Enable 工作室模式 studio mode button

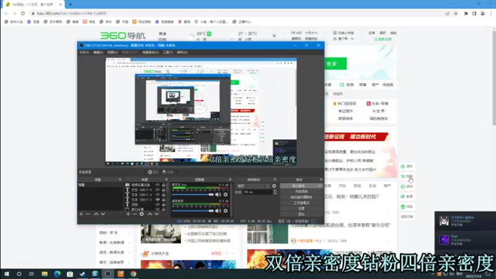(301, 203)
